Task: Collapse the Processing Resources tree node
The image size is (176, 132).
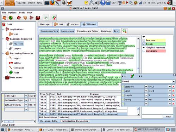Action: (x=3, y=53)
